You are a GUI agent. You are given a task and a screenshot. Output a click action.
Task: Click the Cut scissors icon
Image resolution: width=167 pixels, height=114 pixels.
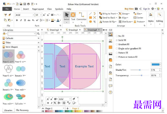point(5,15)
